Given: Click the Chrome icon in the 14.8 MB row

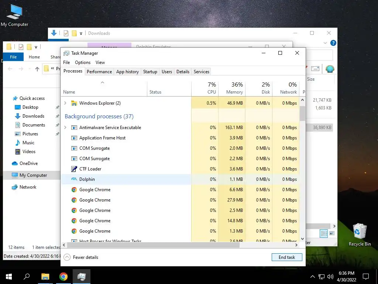Looking at the screenshot, I should [74, 221].
